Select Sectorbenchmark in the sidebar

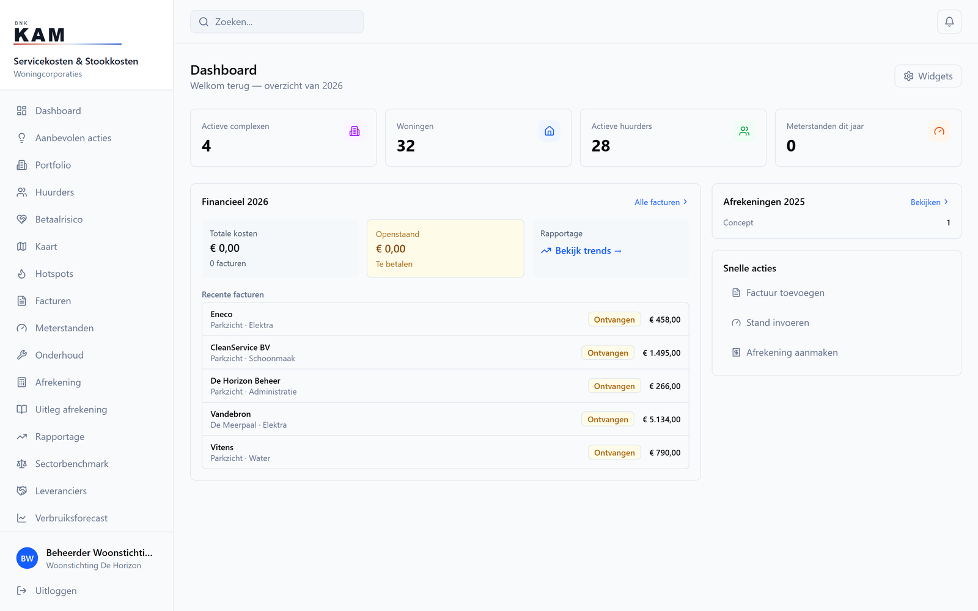(x=87, y=464)
